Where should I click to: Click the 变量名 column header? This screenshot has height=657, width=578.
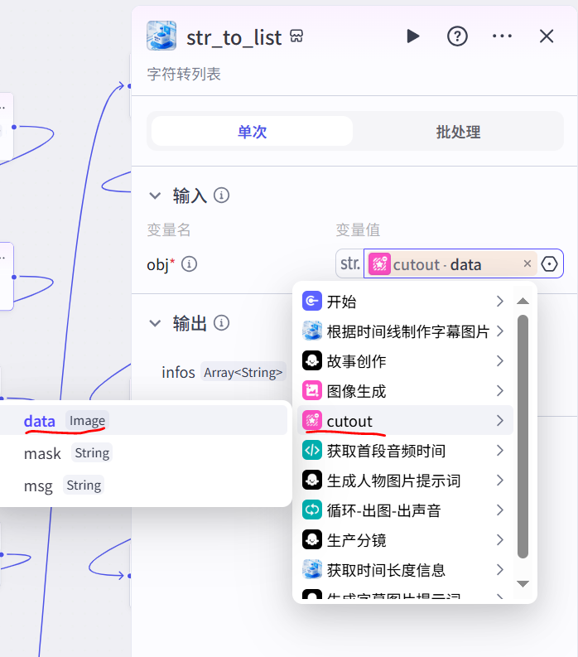click(x=169, y=230)
